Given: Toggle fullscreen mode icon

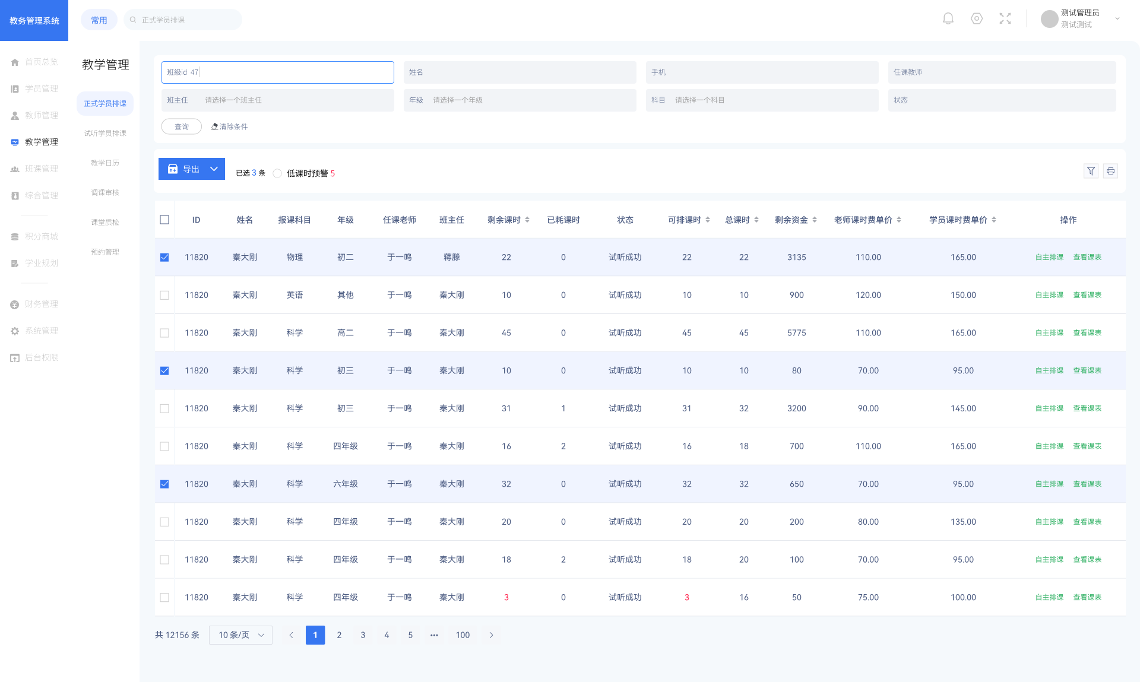Looking at the screenshot, I should 1005,19.
